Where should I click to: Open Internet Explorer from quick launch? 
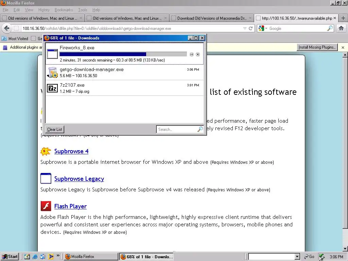coord(35,257)
